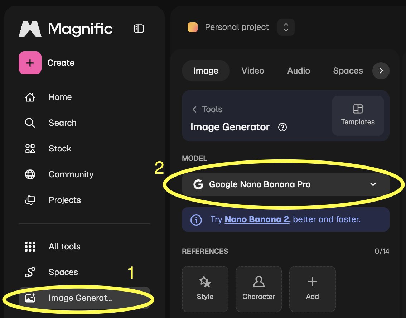Click the Add reference button

313,289
